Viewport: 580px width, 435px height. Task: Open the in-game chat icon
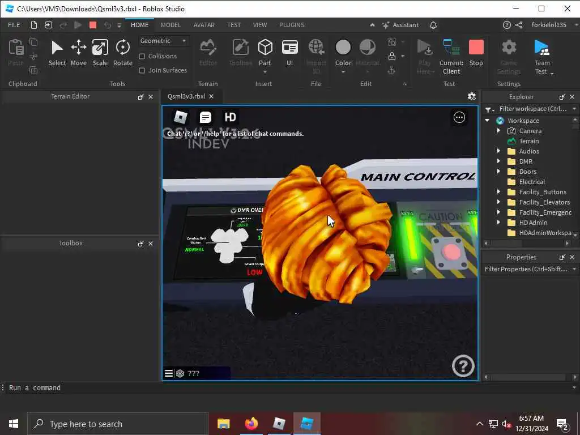205,117
